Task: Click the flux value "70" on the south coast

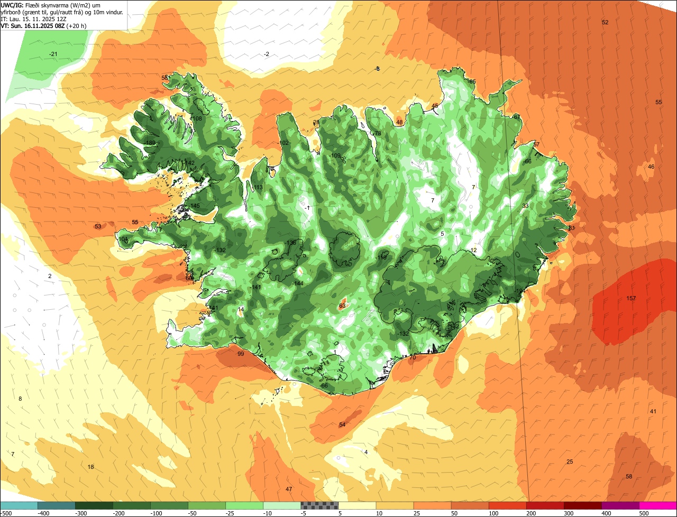Action: click(413, 358)
